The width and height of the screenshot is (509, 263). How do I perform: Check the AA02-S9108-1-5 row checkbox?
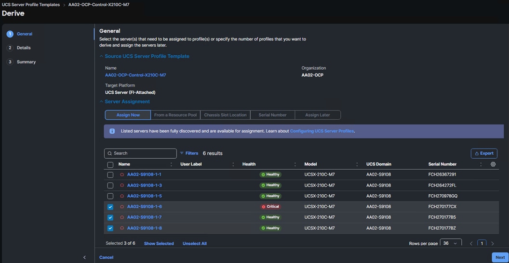(110, 196)
